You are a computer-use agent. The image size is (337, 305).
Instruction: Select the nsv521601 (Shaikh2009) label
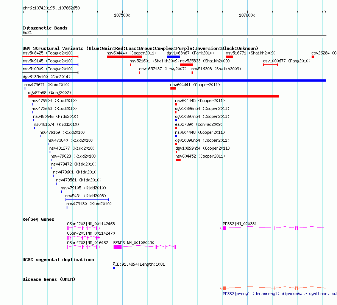coord(154,61)
